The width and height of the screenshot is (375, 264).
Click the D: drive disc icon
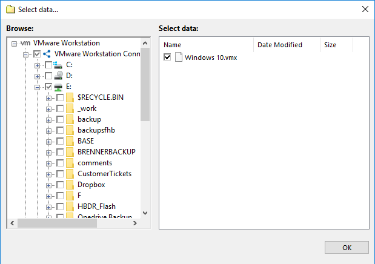(x=58, y=76)
